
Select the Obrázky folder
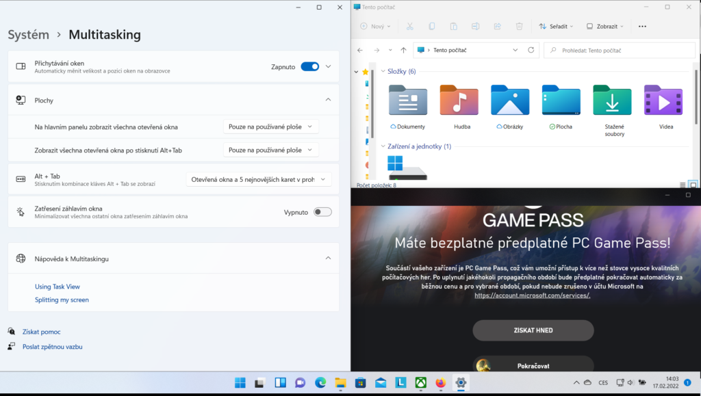(x=510, y=107)
